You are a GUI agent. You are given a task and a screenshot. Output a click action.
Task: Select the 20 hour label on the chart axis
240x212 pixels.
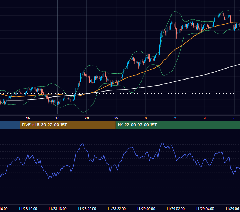(x=87, y=118)
